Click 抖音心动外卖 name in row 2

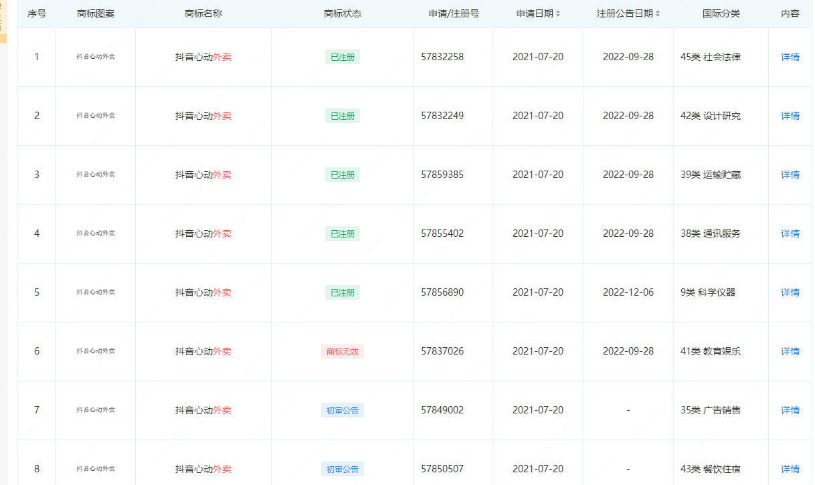pyautogui.click(x=203, y=116)
